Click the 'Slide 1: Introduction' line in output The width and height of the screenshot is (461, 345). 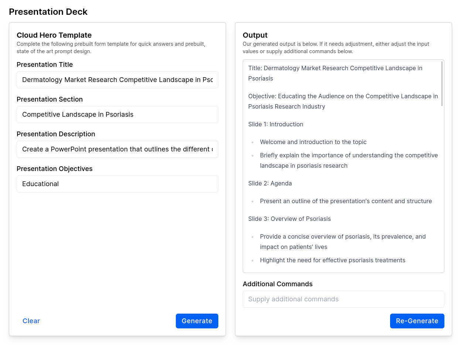click(x=276, y=124)
